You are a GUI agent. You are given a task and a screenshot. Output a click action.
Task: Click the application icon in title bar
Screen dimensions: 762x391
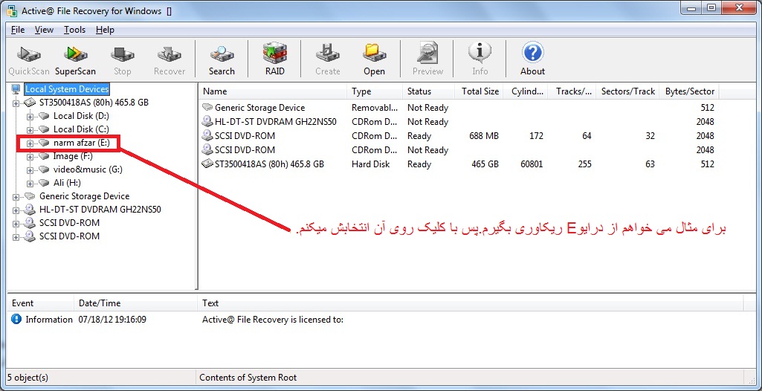[13, 10]
